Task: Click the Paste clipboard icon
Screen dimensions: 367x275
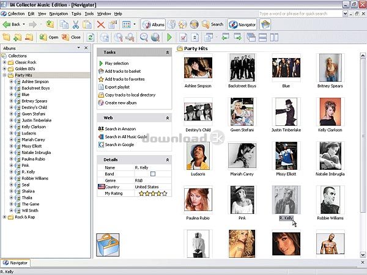Action: click(x=87, y=24)
